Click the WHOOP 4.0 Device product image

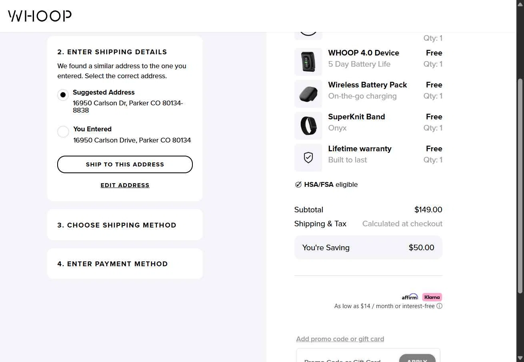click(308, 62)
